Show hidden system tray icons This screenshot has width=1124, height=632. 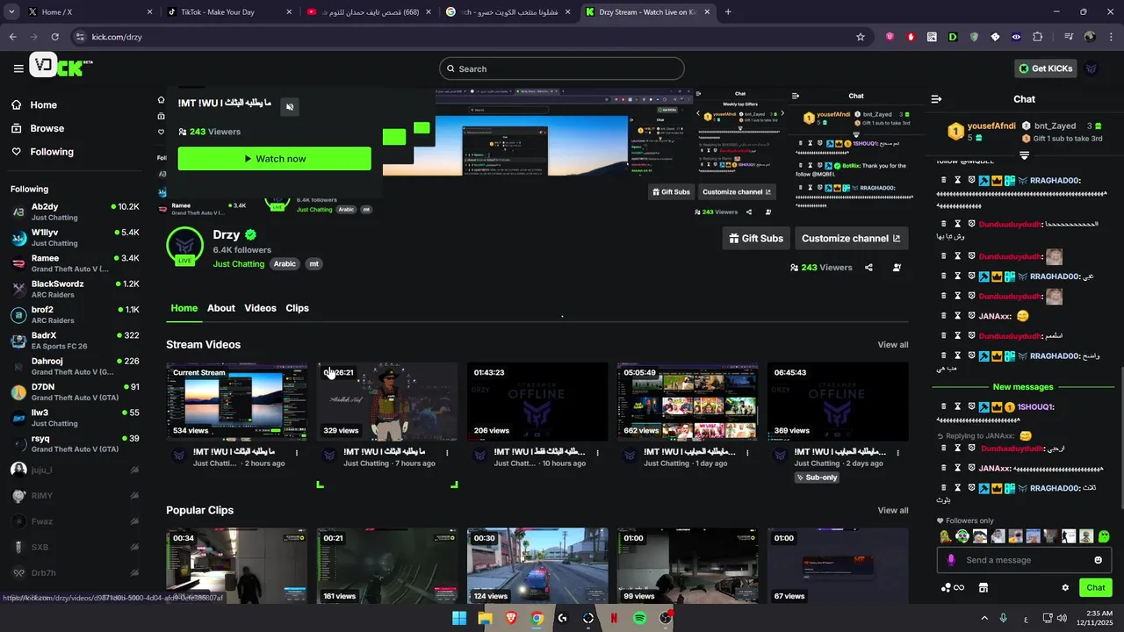[x=984, y=618]
